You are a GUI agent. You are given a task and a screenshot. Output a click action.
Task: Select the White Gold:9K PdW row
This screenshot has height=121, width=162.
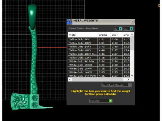point(99,61)
